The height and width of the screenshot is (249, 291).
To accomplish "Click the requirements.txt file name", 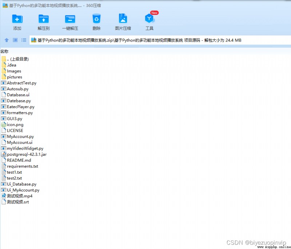I will pos(23,166).
